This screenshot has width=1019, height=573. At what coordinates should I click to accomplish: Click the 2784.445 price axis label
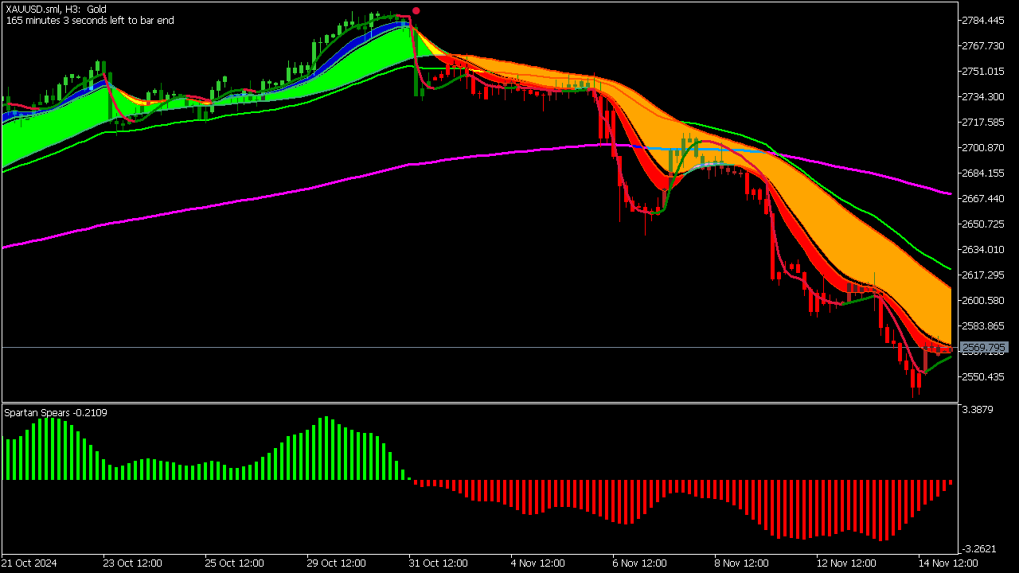(984, 20)
